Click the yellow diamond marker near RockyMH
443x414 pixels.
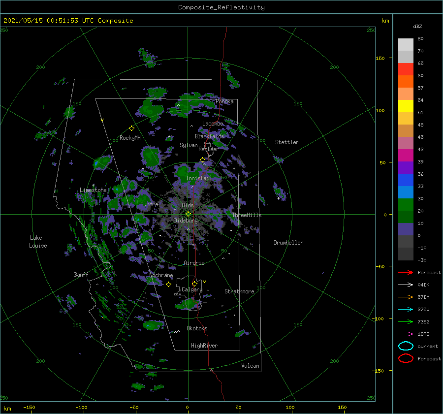click(131, 128)
